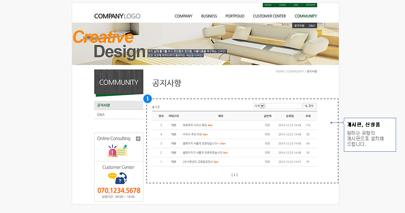This screenshot has width=405, height=213.
Task: Click Q&A in the submenu under COMMUNITY
Action: click(312, 26)
